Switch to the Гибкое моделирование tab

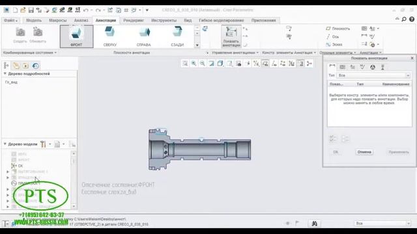(x=222, y=20)
